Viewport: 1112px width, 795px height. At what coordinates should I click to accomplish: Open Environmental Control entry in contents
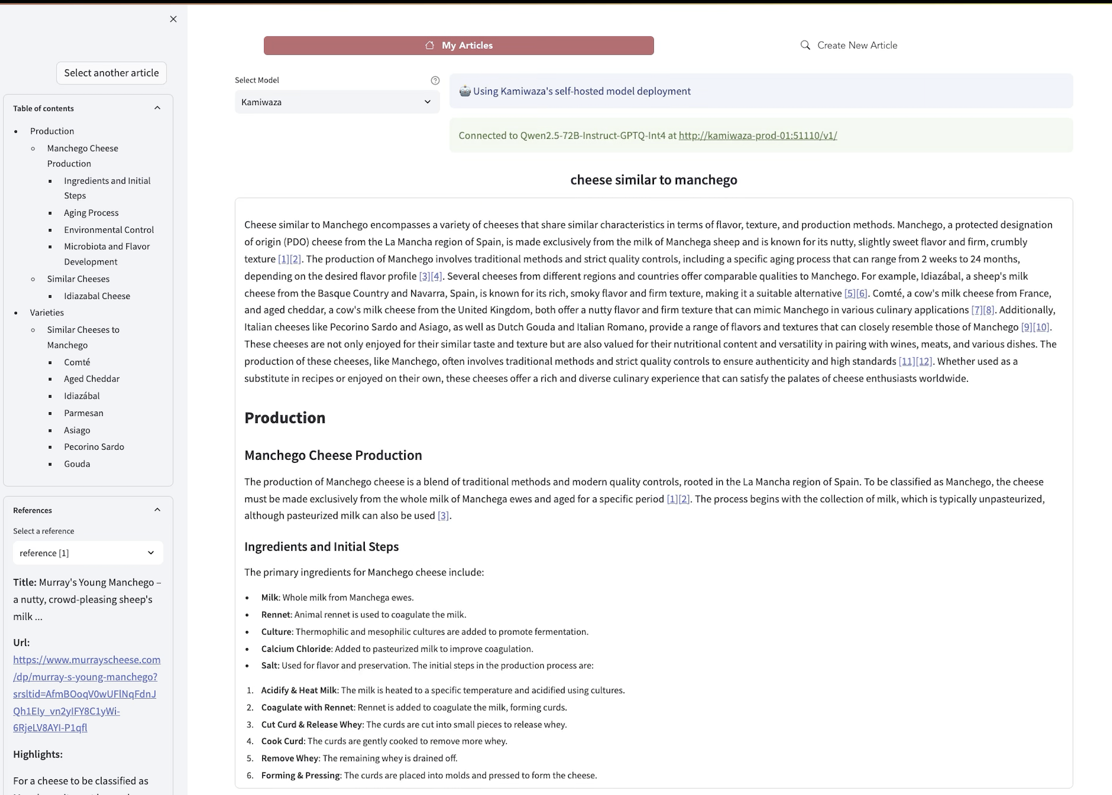(x=109, y=230)
